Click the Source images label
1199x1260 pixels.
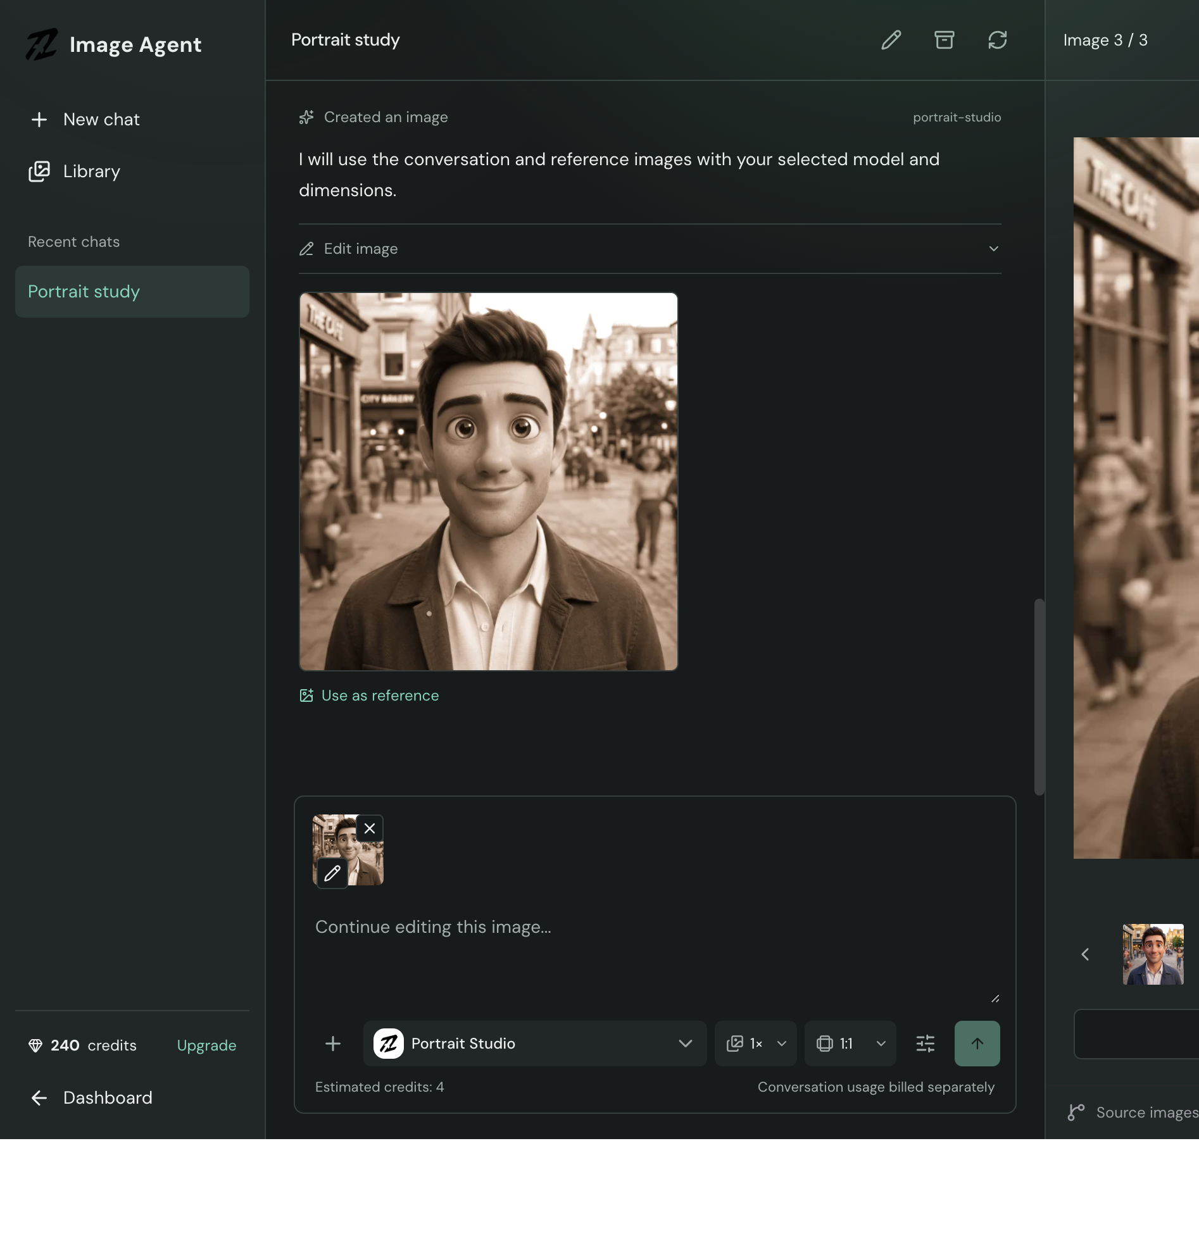(1147, 1113)
